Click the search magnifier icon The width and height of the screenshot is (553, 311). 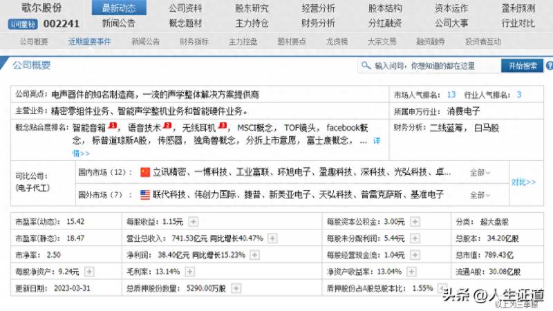(366, 66)
